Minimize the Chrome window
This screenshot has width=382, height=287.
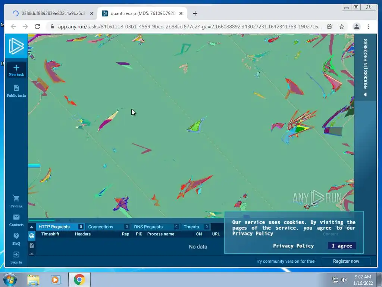point(347,7)
